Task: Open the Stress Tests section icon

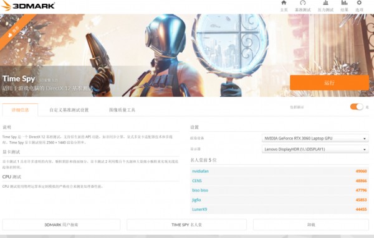Action: [x=325, y=6]
